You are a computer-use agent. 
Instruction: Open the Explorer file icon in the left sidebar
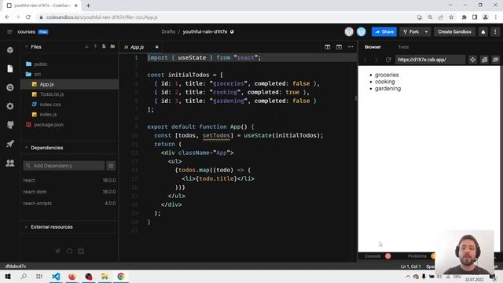click(x=10, y=68)
